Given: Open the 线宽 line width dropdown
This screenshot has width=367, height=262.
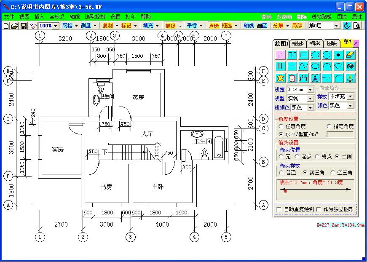Looking at the screenshot, I should [x=311, y=89].
